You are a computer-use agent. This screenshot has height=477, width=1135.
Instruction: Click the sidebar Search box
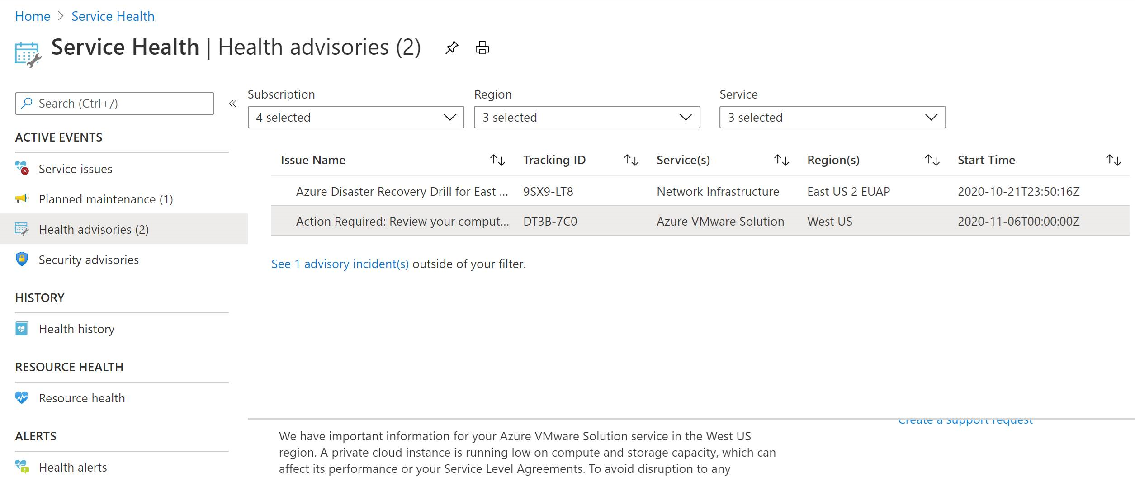click(114, 104)
